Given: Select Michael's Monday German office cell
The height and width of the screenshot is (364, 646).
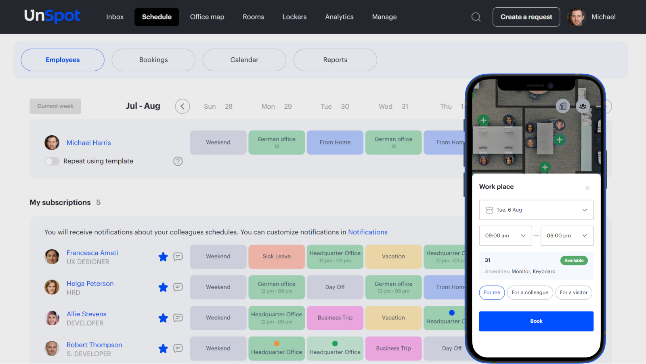Looking at the screenshot, I should click(x=277, y=143).
